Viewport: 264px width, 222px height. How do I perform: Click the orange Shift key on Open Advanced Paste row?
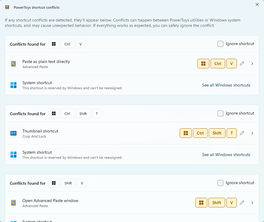[x=217, y=202]
